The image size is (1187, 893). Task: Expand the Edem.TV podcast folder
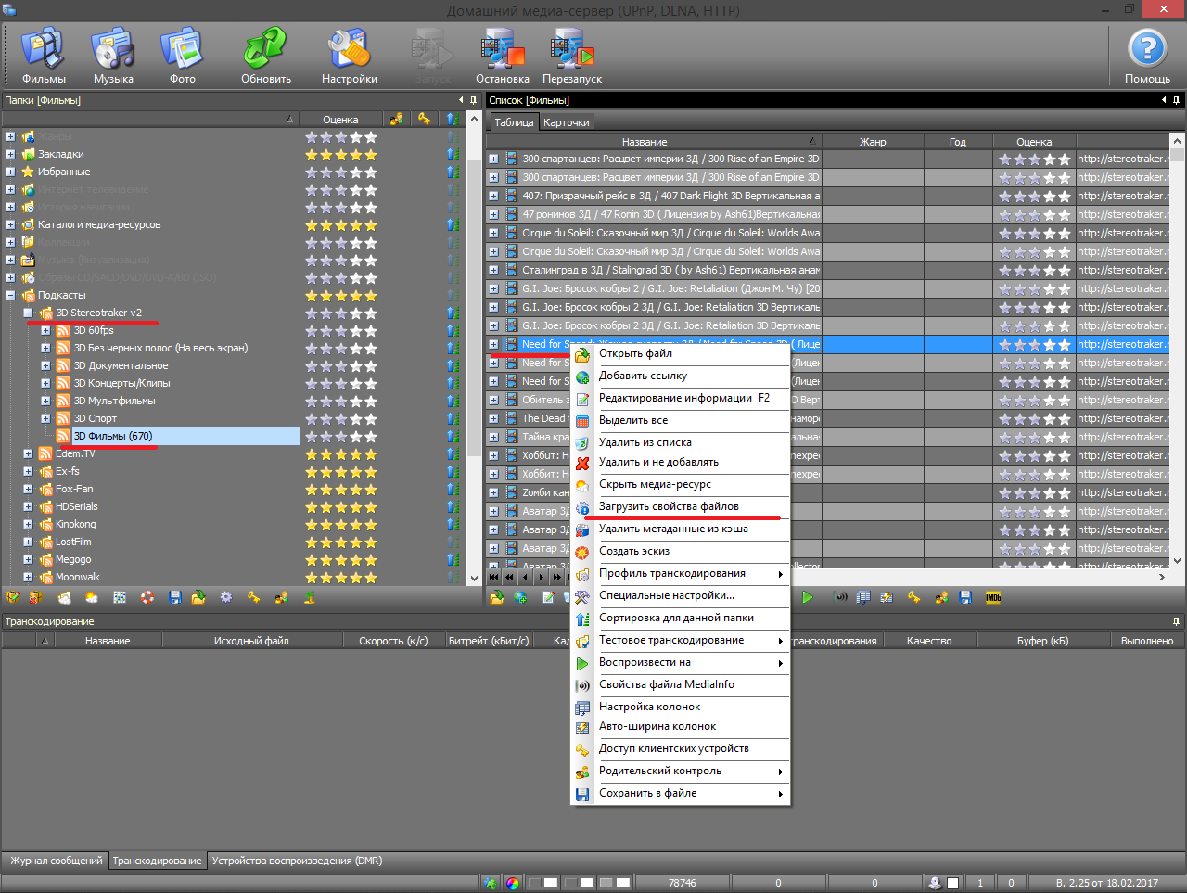click(28, 454)
